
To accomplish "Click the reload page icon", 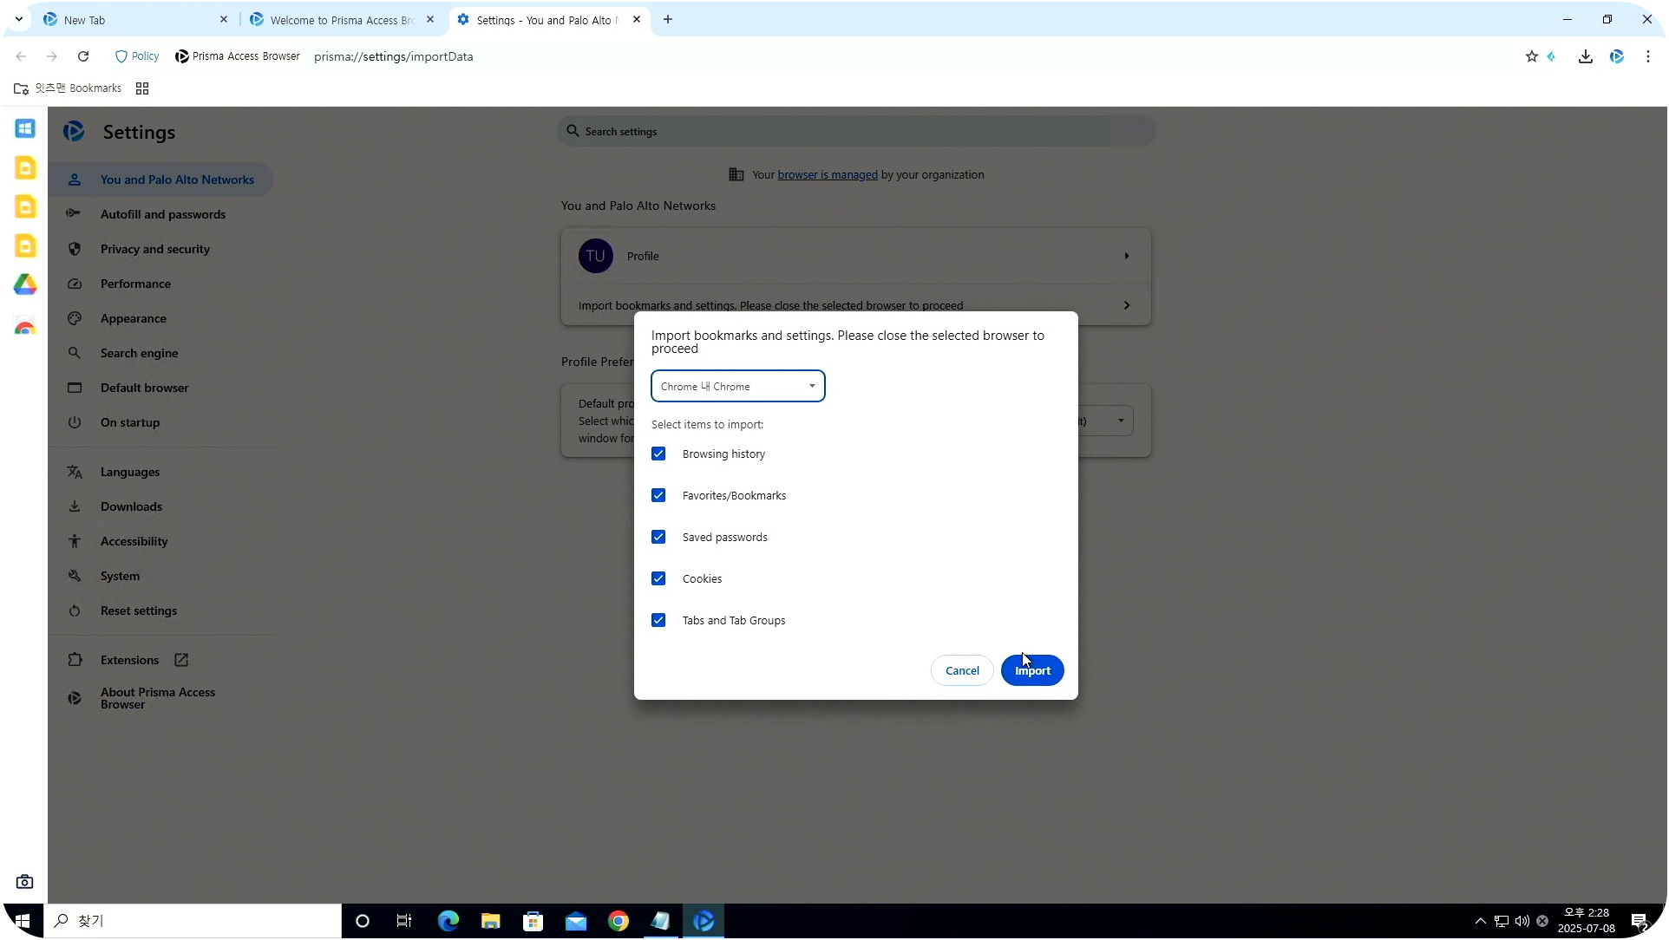I will pyautogui.click(x=83, y=56).
